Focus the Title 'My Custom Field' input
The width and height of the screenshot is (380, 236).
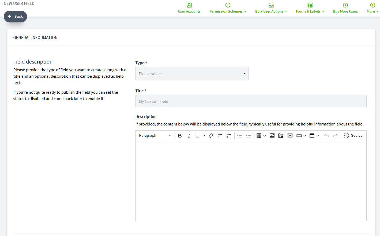click(x=251, y=101)
